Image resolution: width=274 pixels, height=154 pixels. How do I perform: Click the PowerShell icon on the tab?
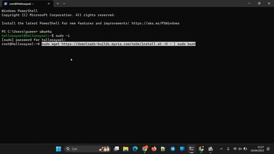(6, 4)
